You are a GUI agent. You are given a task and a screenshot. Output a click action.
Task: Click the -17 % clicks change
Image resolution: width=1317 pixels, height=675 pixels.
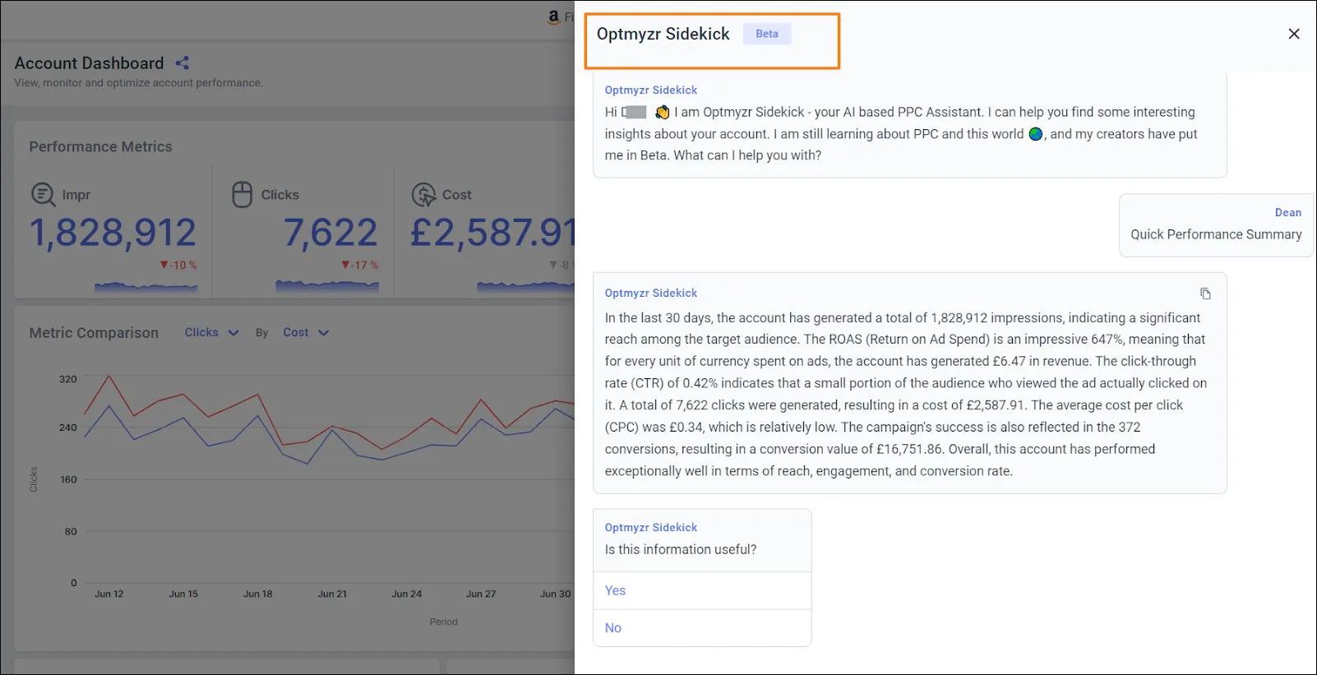360,265
